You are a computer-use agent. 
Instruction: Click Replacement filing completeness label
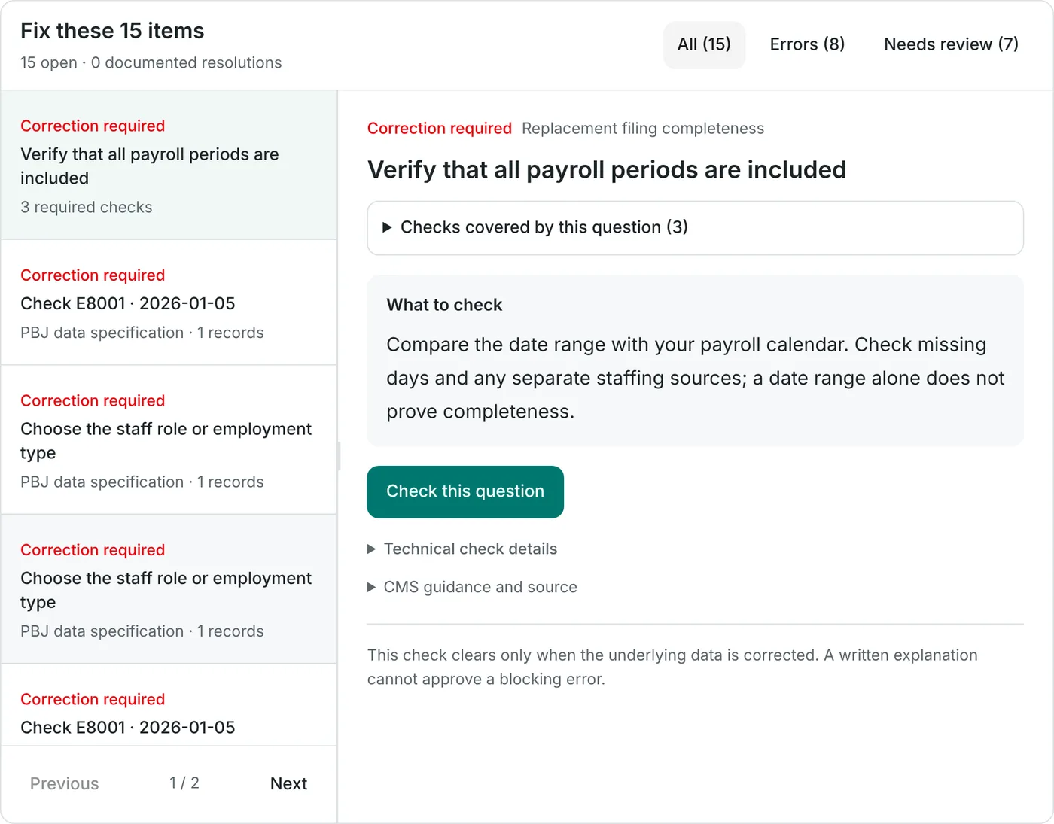tap(643, 129)
